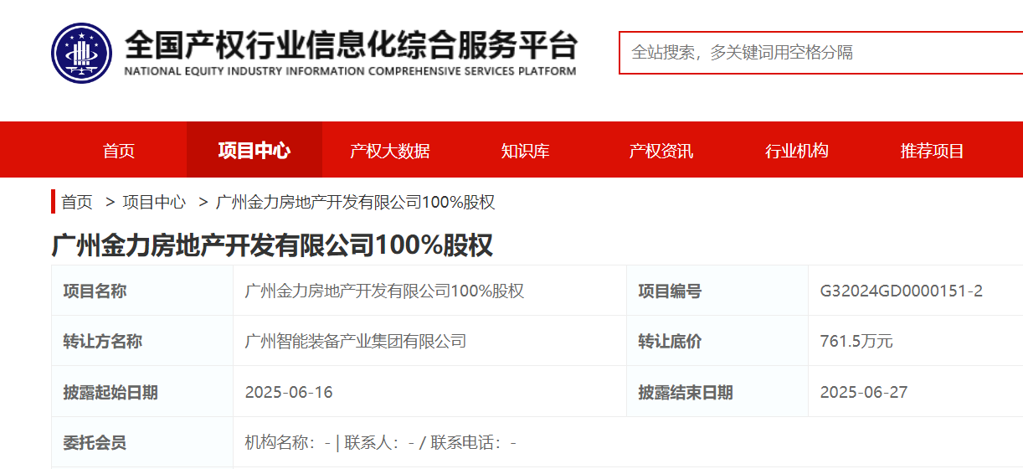Select the 项目名称 value cell 广州金力房地产开发有限公司100%股权
1023x469 pixels.
click(429, 291)
